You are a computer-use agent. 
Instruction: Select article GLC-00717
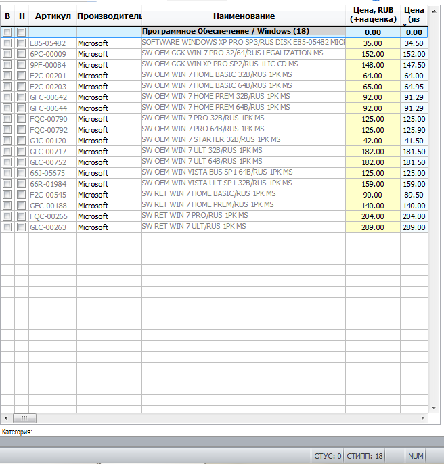tap(48, 152)
